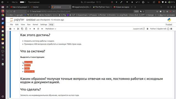
Task: Click the translate page icon
Action: 141,12
